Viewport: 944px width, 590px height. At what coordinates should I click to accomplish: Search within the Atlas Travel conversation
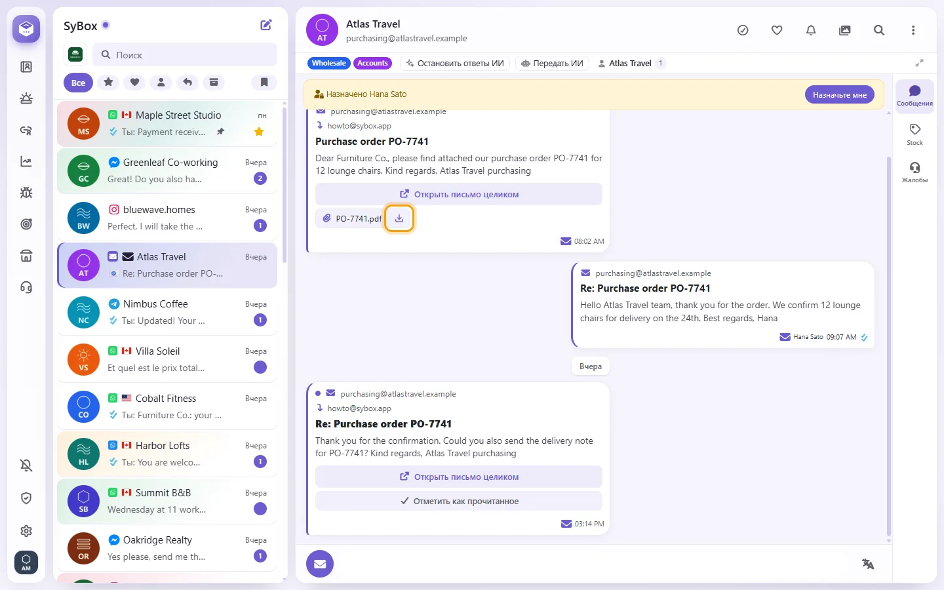coord(879,30)
